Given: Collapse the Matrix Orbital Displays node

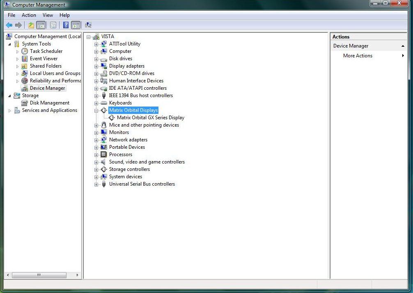Looking at the screenshot, I should 96,111.
